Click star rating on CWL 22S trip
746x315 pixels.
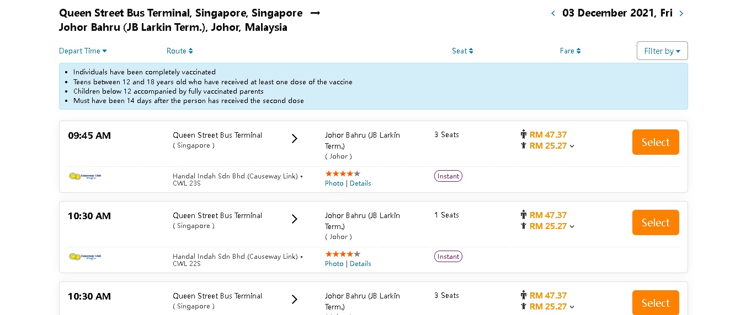(343, 254)
